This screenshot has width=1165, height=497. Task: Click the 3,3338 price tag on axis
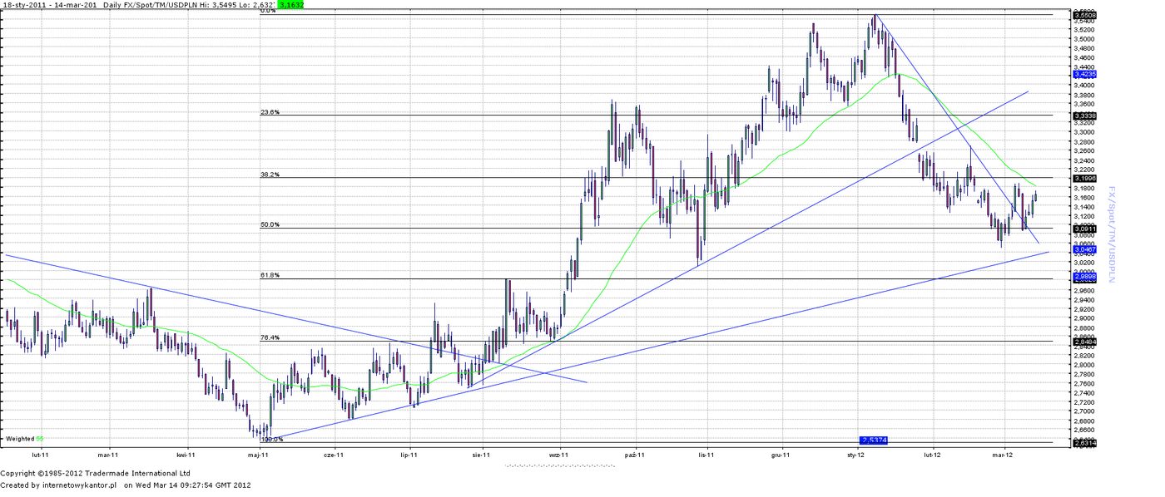point(1084,116)
